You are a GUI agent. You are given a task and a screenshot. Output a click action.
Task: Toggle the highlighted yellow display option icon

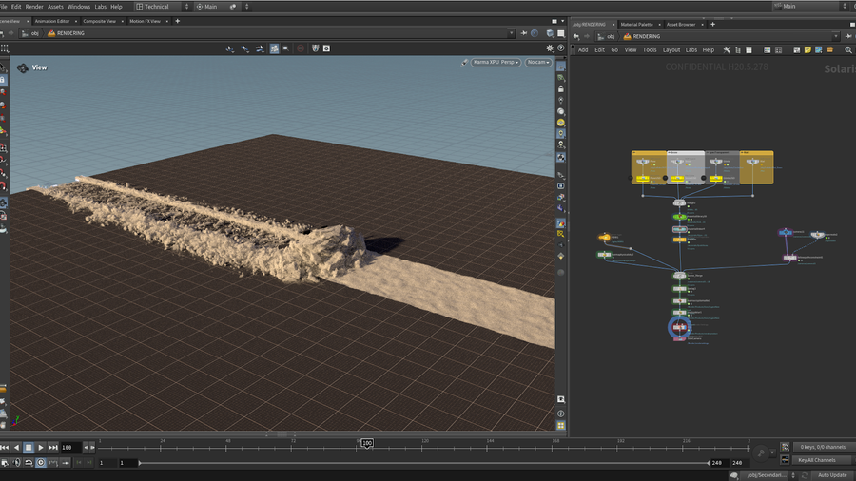(560, 123)
